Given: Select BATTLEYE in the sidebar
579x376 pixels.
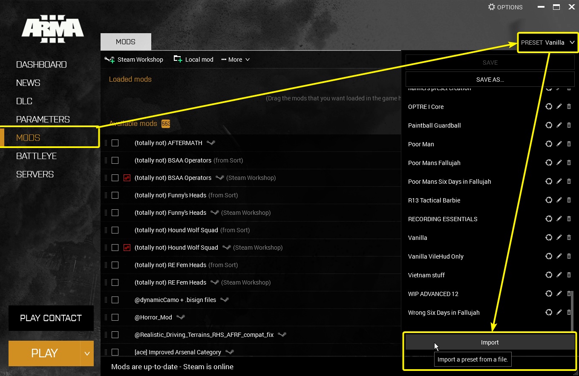Looking at the screenshot, I should coord(37,156).
